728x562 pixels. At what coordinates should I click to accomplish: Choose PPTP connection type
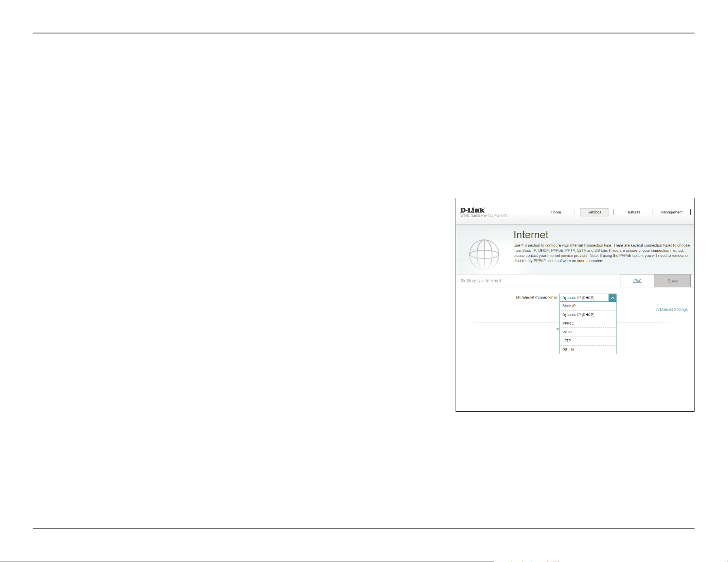click(x=588, y=332)
